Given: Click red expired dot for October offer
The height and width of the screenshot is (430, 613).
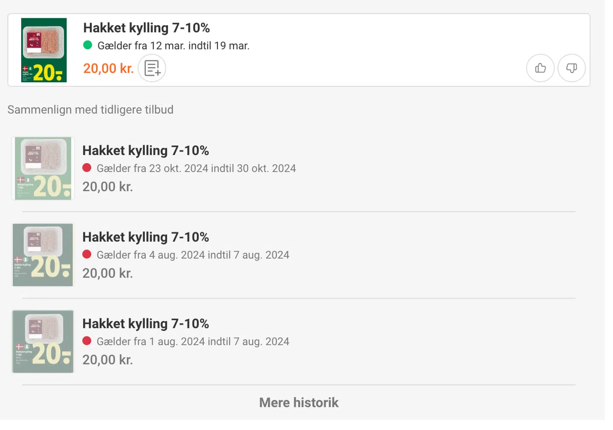Looking at the screenshot, I should (x=87, y=168).
